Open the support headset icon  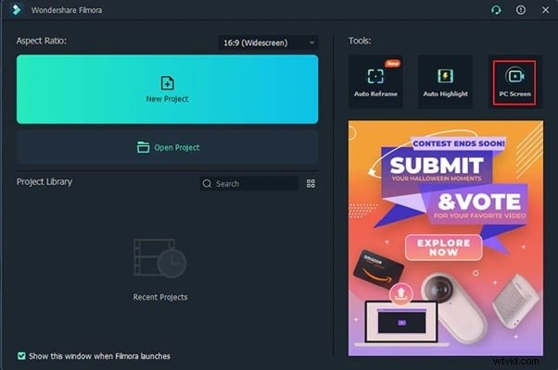click(496, 10)
